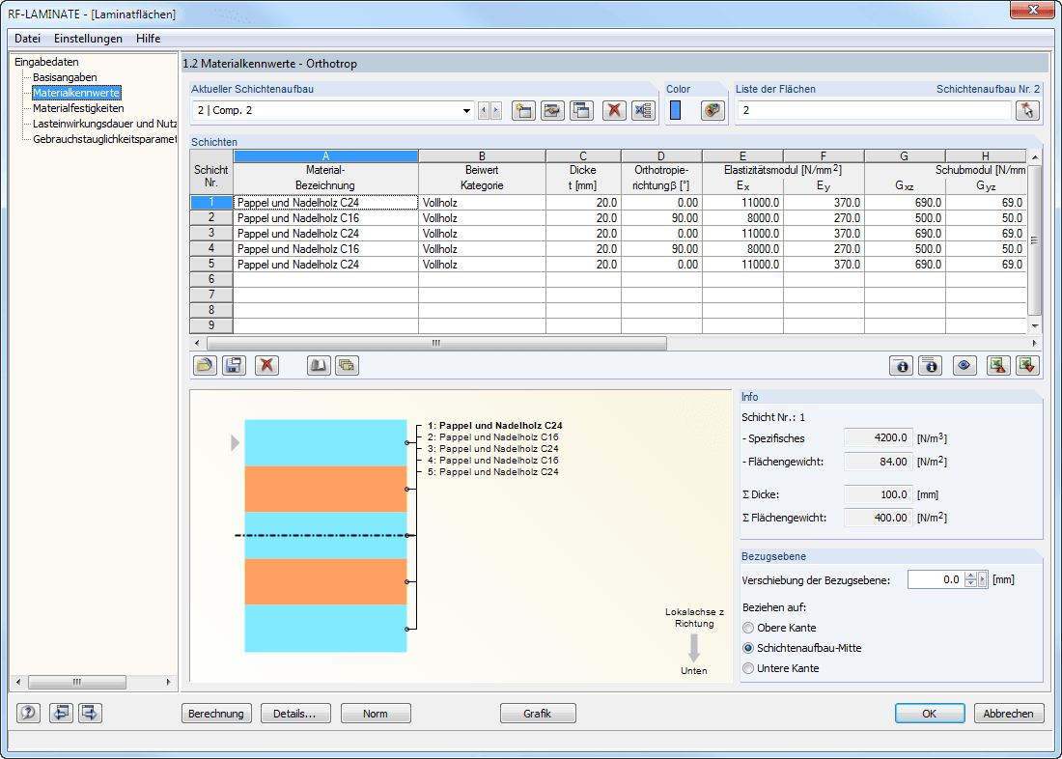Copy the current layer composition
The height and width of the screenshot is (759, 1062).
click(582, 110)
